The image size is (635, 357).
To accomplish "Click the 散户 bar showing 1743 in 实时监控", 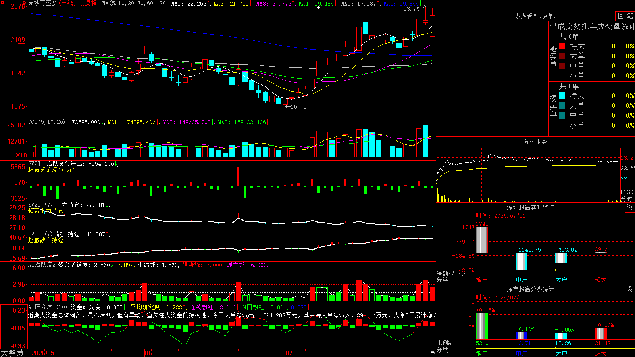I will [x=482, y=240].
